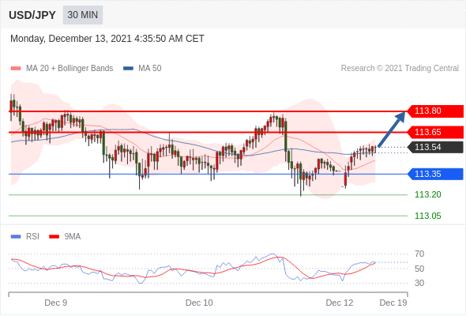Click the Dec 19 date axis label
Viewport: 466px width, 316px height.
[x=393, y=303]
